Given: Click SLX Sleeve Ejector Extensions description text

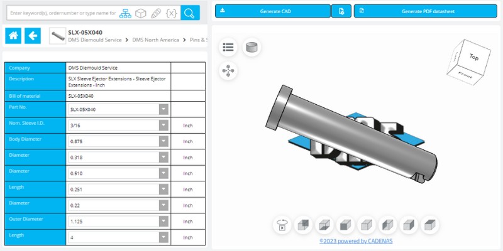Looking at the screenshot, I should pyautogui.click(x=117, y=82).
